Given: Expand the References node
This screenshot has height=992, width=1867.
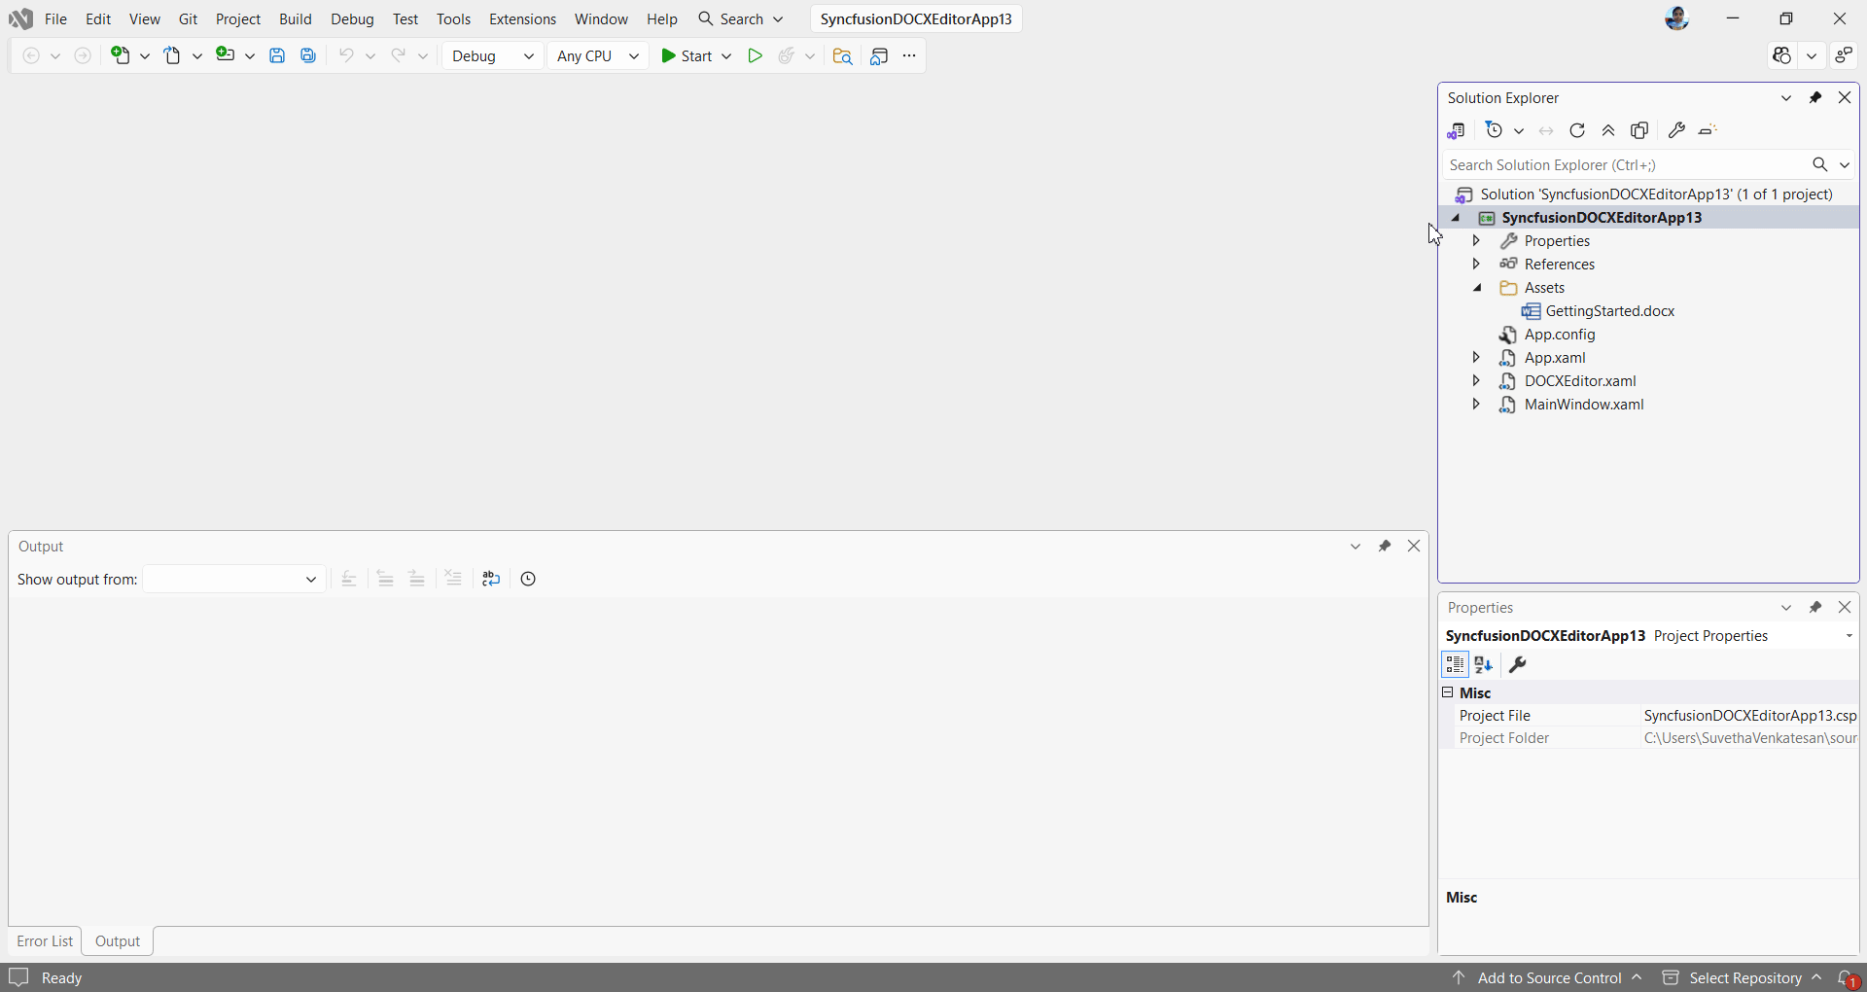Looking at the screenshot, I should [x=1476, y=265].
